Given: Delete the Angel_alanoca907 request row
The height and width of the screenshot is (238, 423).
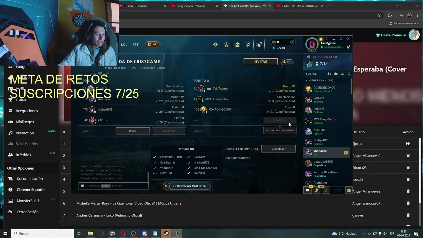Looking at the screenshot, I should (408, 203).
